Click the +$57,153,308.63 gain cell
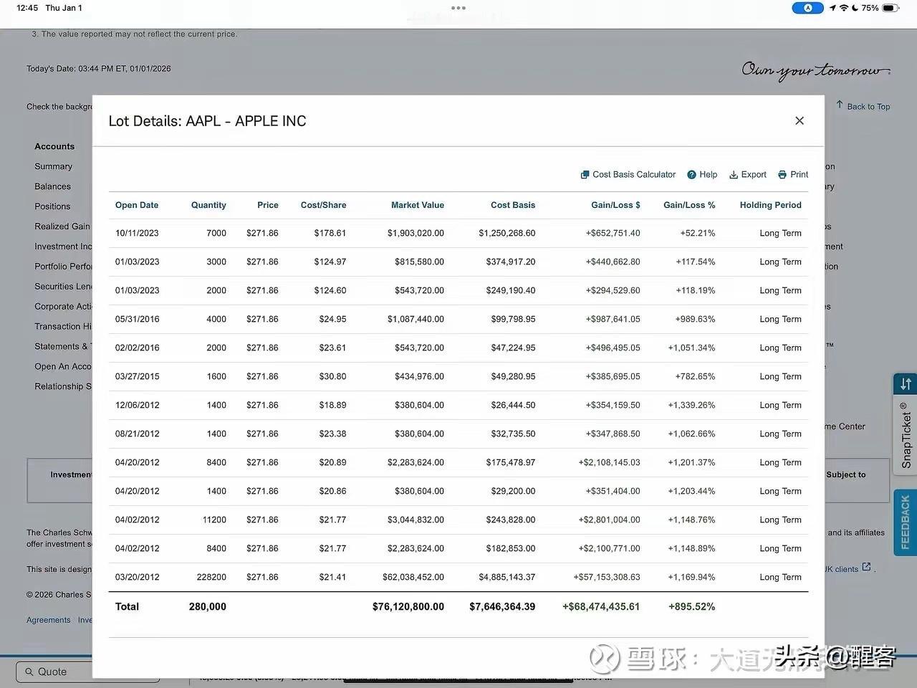Image resolution: width=917 pixels, height=688 pixels. point(607,577)
